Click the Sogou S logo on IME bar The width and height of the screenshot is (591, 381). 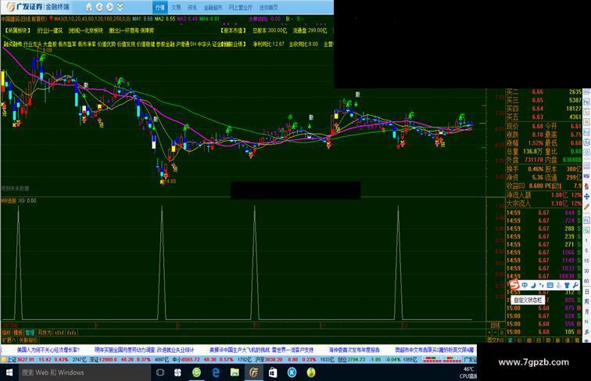[x=514, y=285]
